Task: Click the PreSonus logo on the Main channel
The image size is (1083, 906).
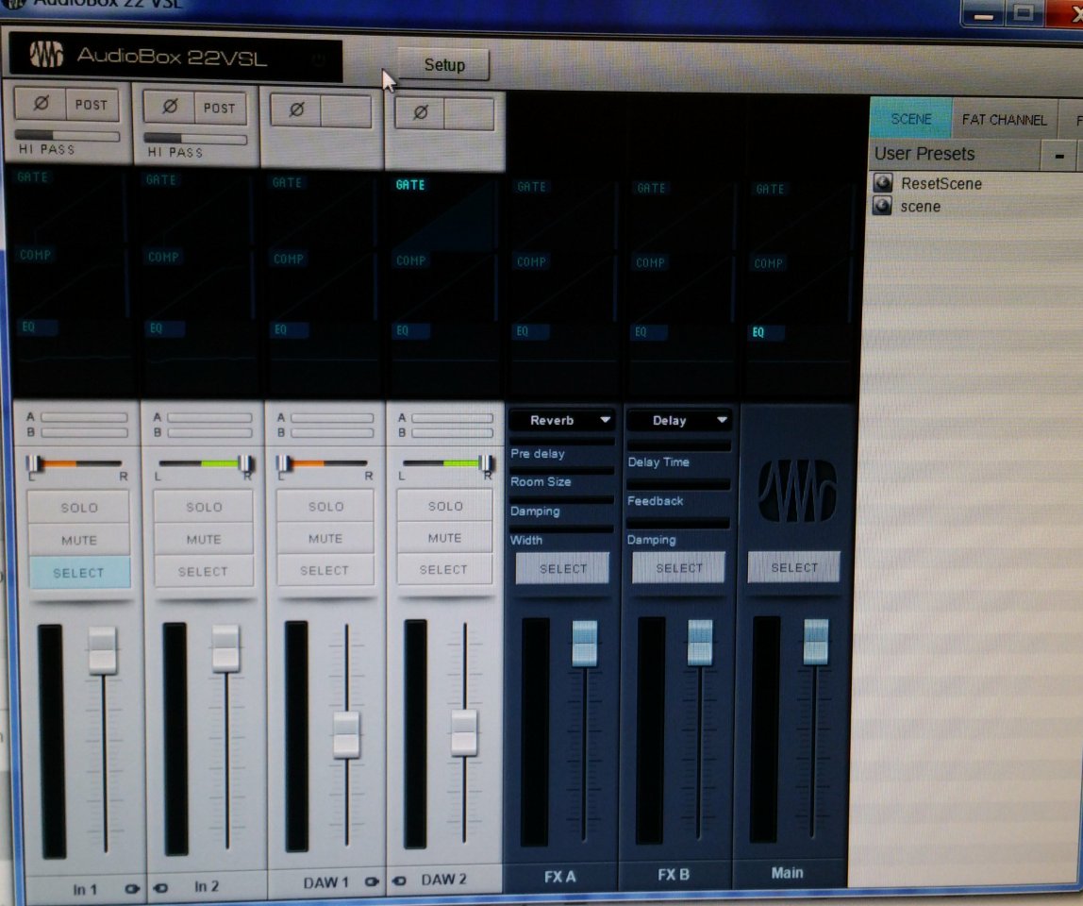Action: [797, 491]
